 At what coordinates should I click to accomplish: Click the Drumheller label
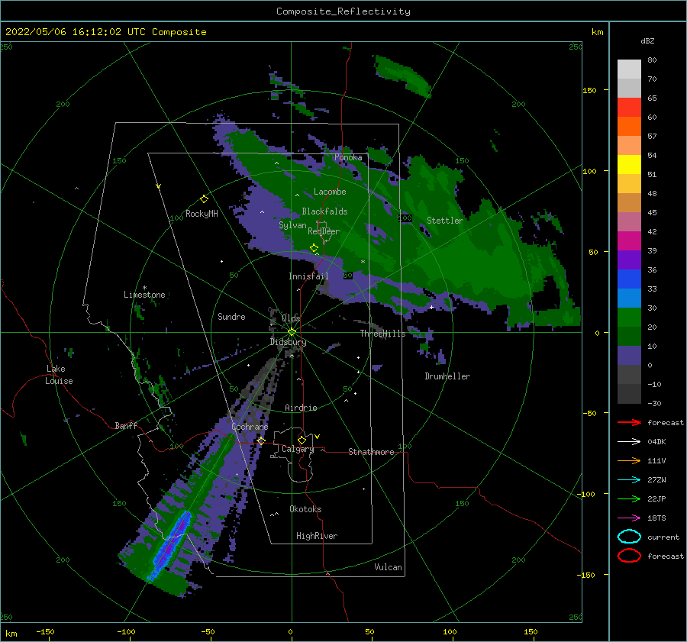coord(447,376)
